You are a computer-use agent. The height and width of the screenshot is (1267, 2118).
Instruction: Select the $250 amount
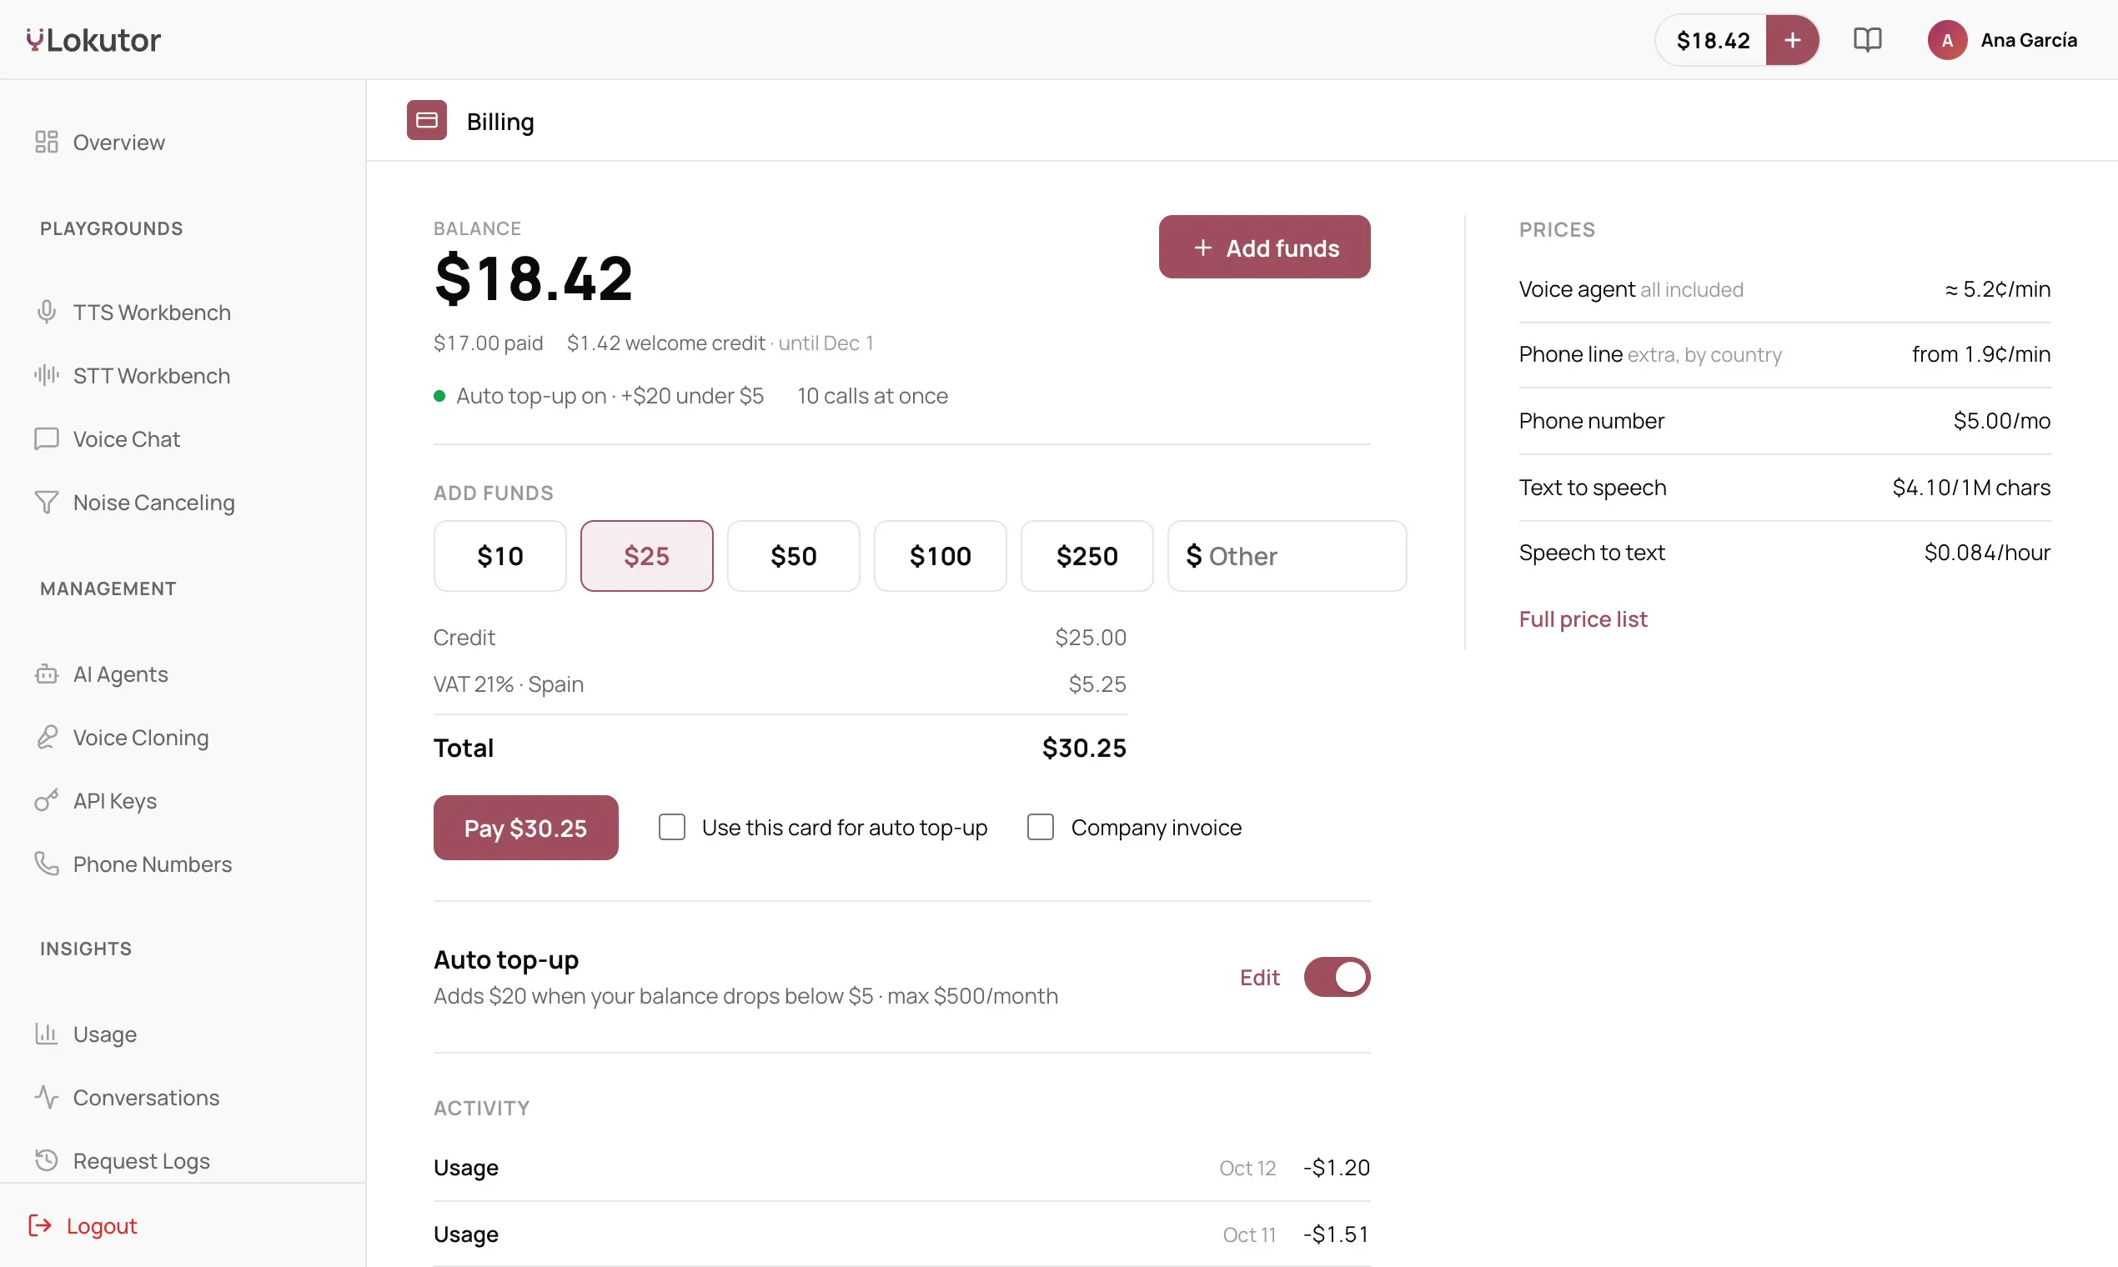tap(1087, 556)
